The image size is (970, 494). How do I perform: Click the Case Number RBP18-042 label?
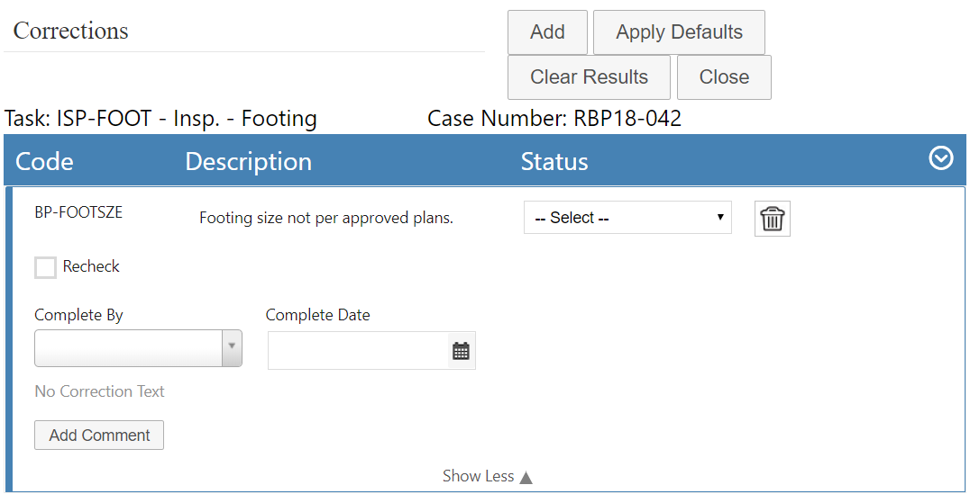(554, 118)
